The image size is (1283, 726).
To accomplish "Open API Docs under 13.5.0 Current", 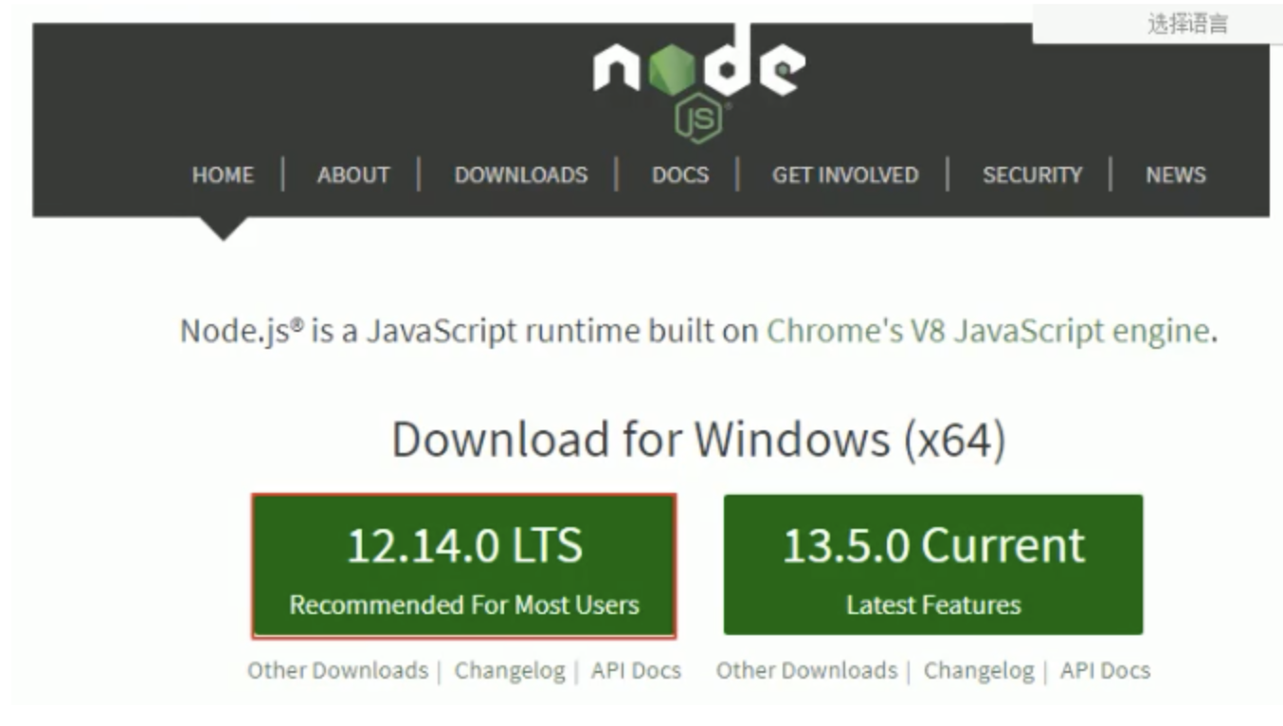I will point(1105,671).
